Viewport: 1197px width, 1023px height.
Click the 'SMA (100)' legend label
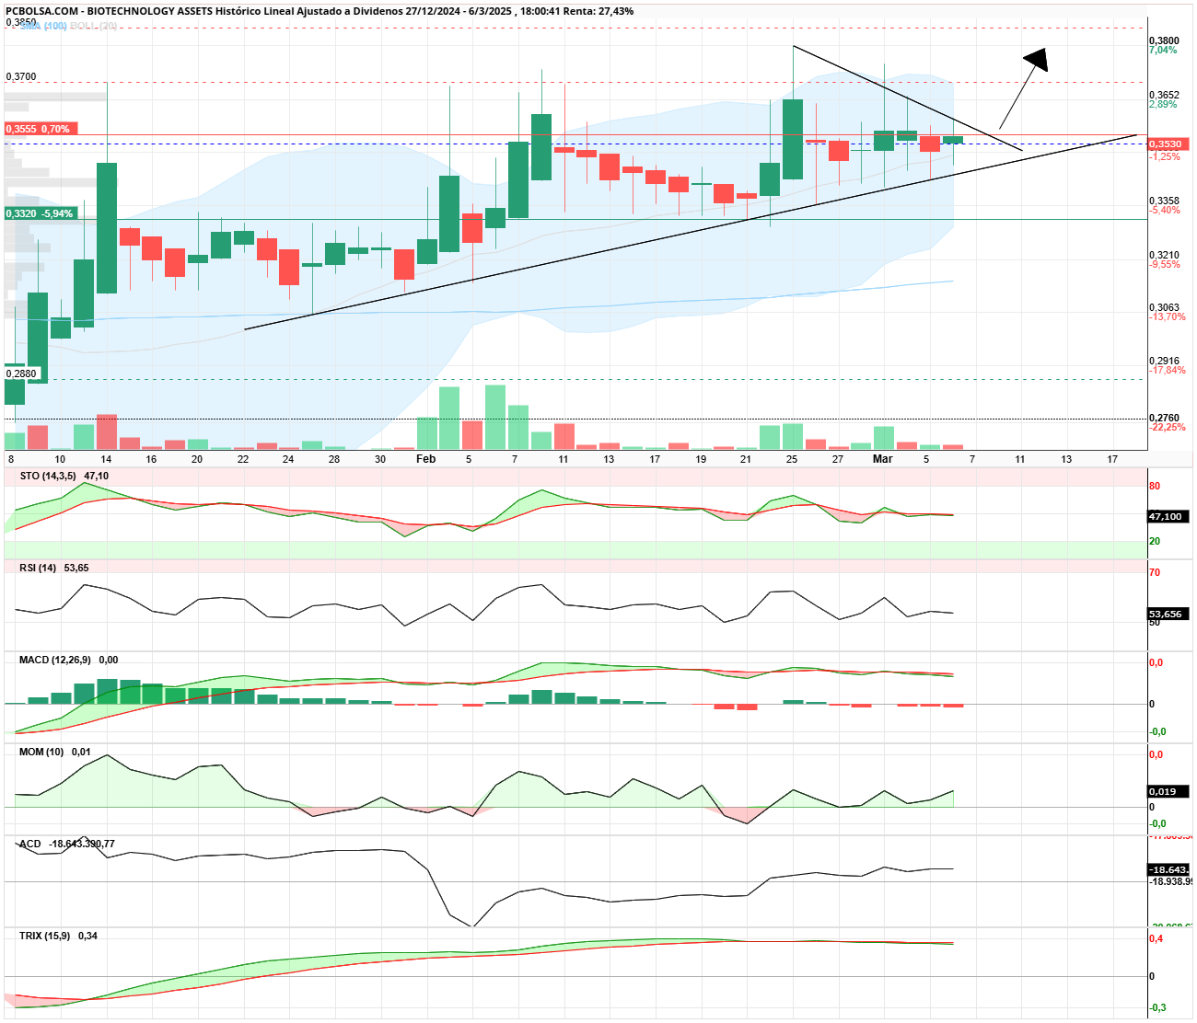click(43, 26)
